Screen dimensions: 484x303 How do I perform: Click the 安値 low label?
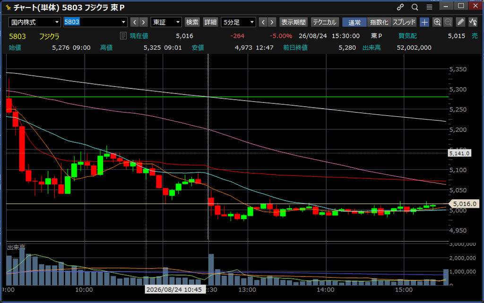point(198,48)
